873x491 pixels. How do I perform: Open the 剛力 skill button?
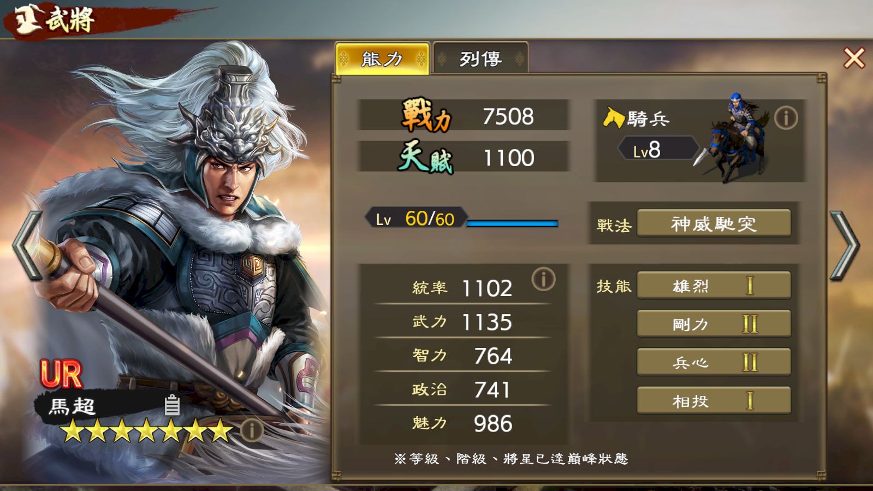click(714, 324)
